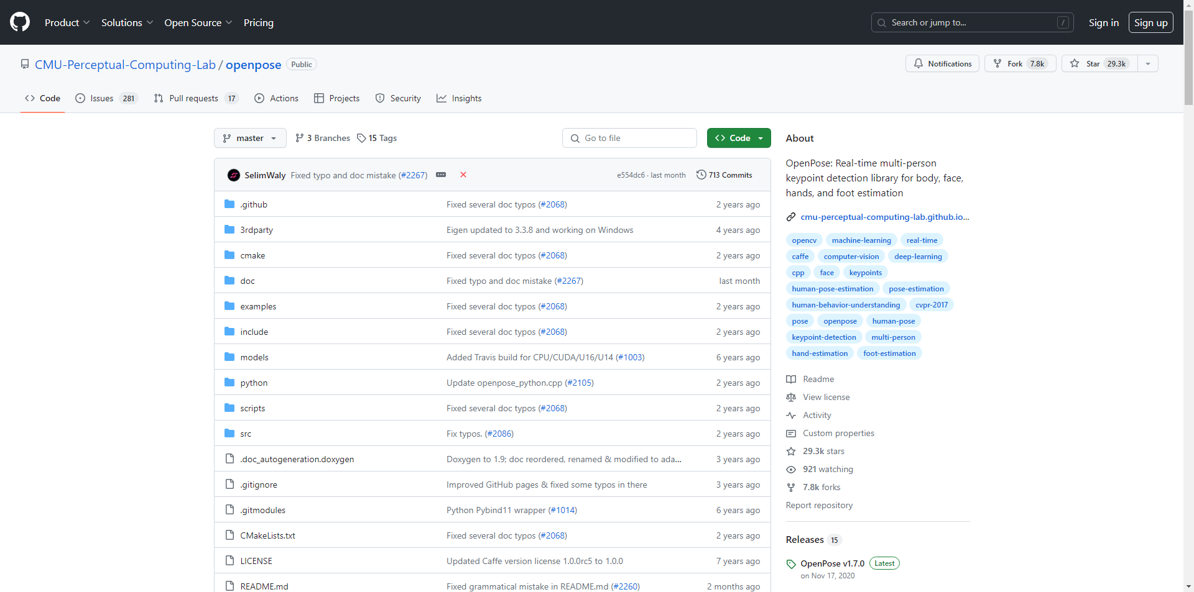Switch to the Insights tab

click(x=459, y=98)
